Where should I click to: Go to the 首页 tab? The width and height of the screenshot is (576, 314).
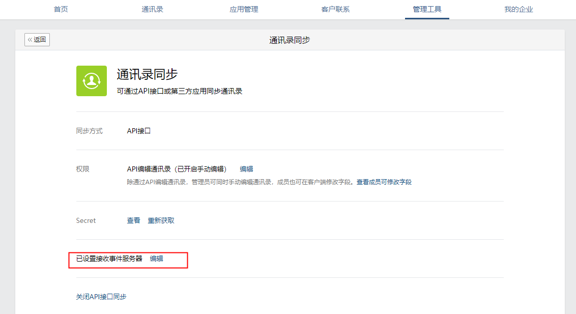point(61,9)
